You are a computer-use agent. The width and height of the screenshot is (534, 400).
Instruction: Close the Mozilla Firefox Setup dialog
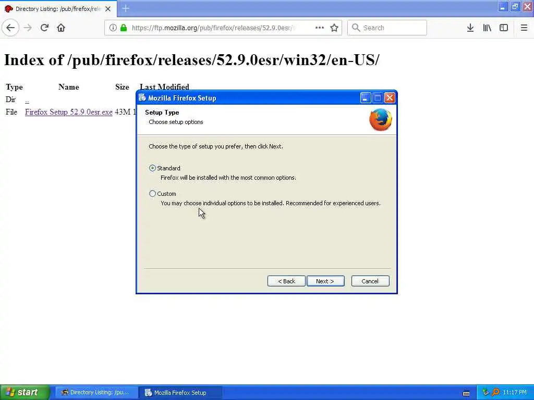(390, 98)
